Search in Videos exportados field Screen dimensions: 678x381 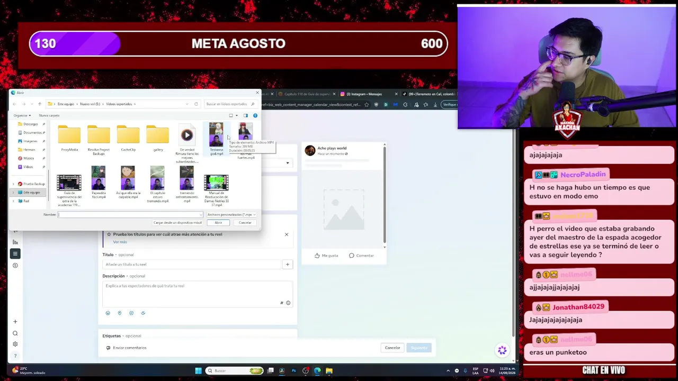coord(230,104)
